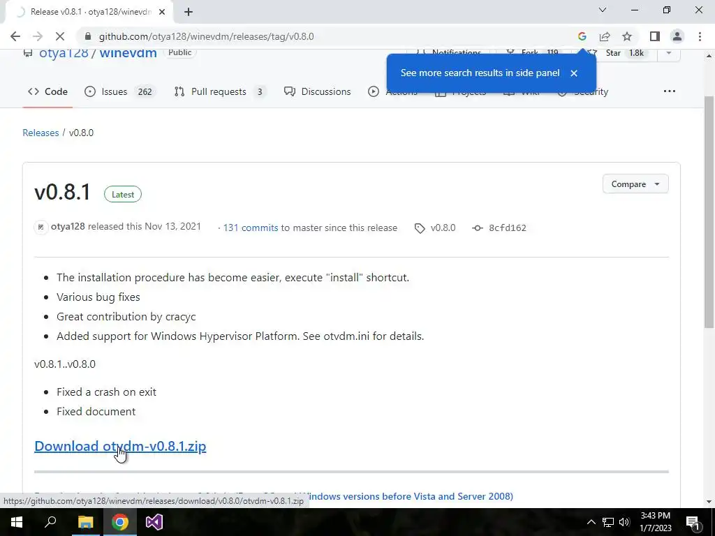Open the clock and calendar flyout
Screen dimensions: 715x536
tap(656, 522)
